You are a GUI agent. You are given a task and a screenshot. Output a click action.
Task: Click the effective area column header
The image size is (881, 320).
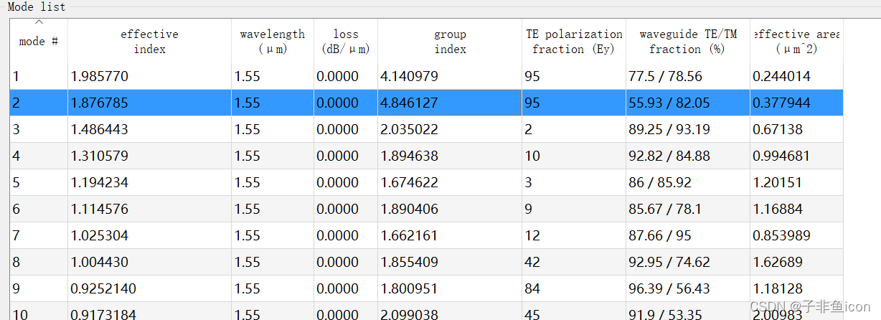tap(796, 41)
